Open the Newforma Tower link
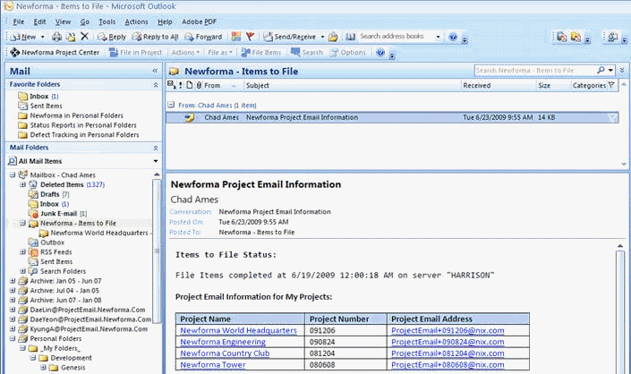Image resolution: width=631 pixels, height=374 pixels. pos(212,365)
